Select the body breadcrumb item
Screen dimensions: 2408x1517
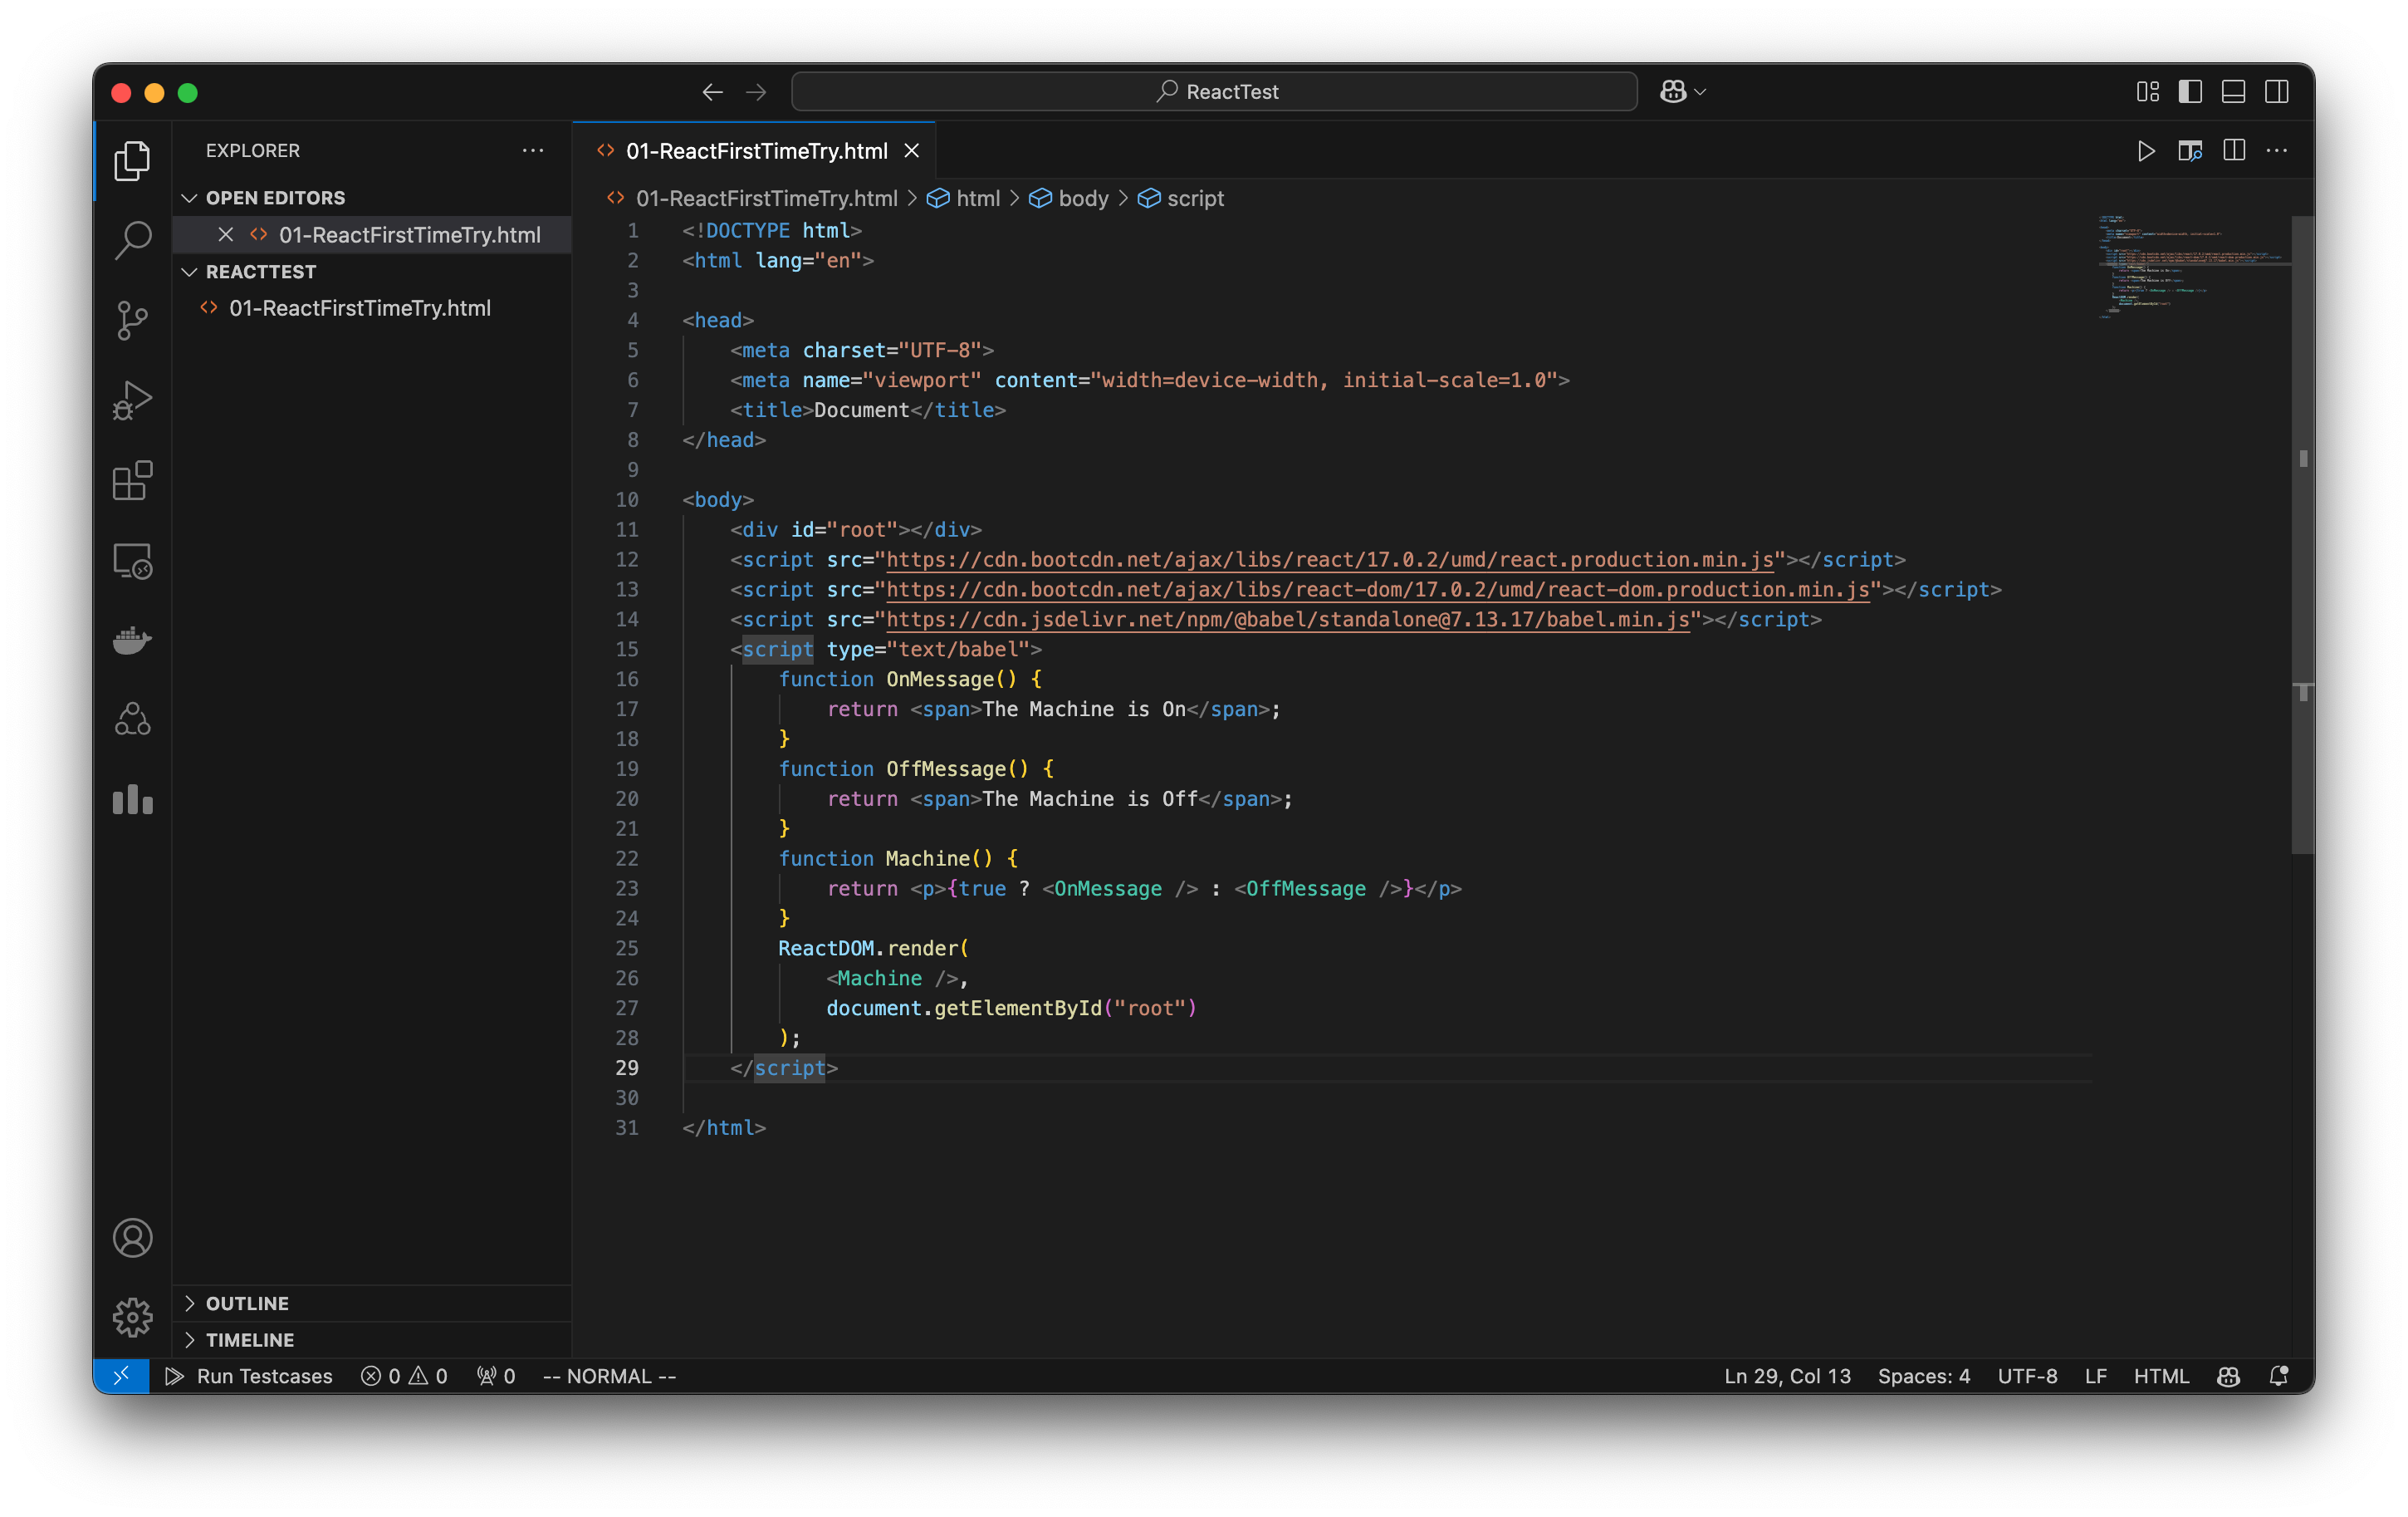pyautogui.click(x=1083, y=198)
